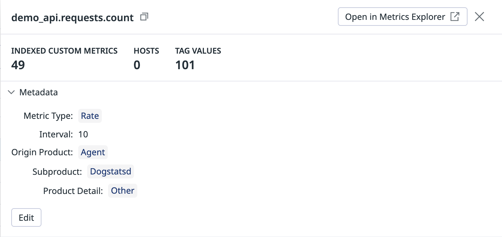Click the Metadata section heading
The image size is (502, 237).
coord(38,92)
